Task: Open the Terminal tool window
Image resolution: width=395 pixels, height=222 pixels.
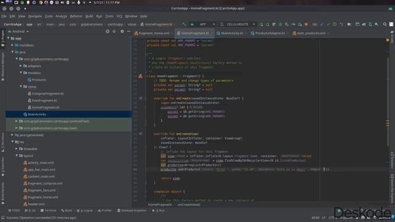Action: click(x=48, y=210)
